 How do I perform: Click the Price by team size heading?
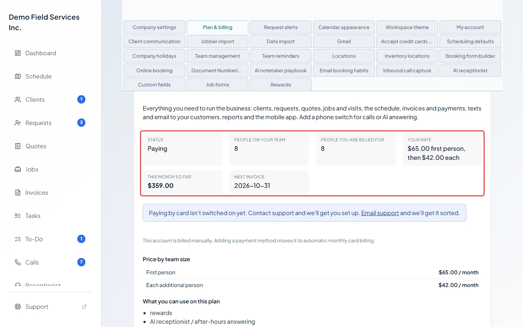[x=166, y=259]
